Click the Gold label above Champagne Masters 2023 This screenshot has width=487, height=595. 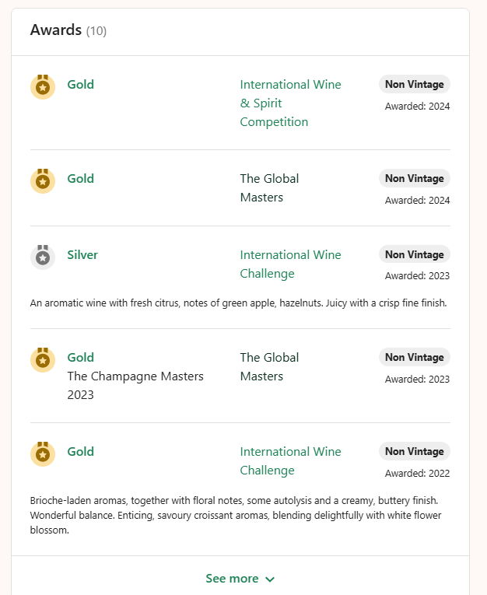(x=80, y=357)
